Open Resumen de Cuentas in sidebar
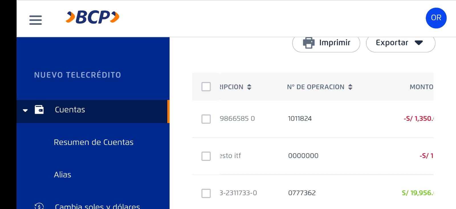456x209 pixels. (x=93, y=142)
